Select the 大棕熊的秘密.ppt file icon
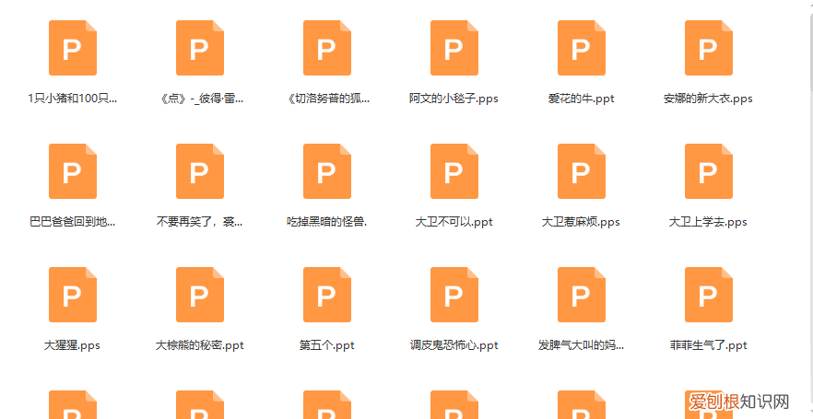This screenshot has width=813, height=419. 200,295
